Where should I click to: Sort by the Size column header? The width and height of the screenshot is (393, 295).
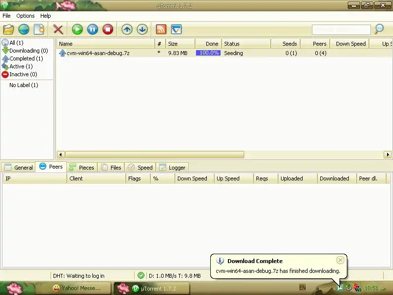click(x=180, y=44)
